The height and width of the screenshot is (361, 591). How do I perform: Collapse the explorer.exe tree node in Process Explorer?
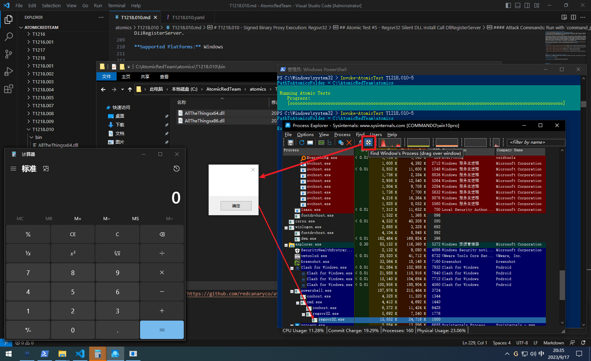pyautogui.click(x=286, y=245)
